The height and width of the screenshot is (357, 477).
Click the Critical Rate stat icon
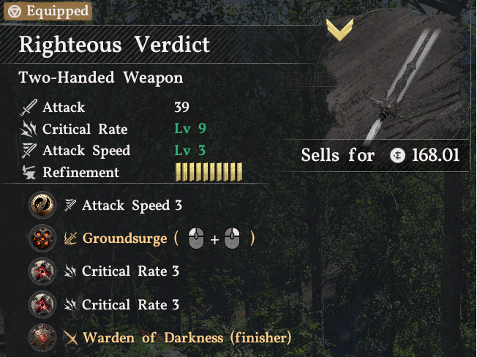click(29, 129)
